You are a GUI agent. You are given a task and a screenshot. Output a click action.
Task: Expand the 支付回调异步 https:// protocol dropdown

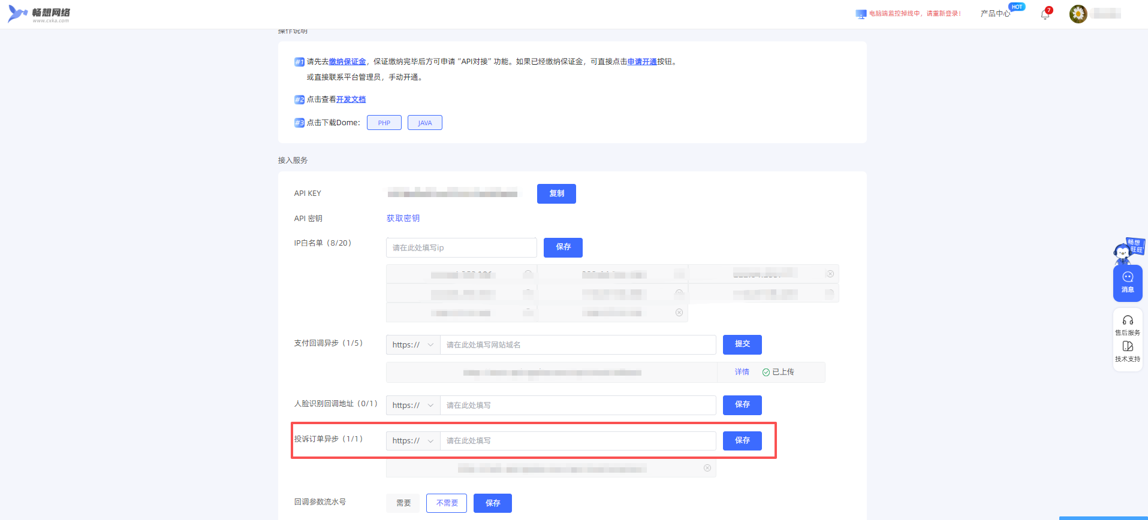point(413,345)
